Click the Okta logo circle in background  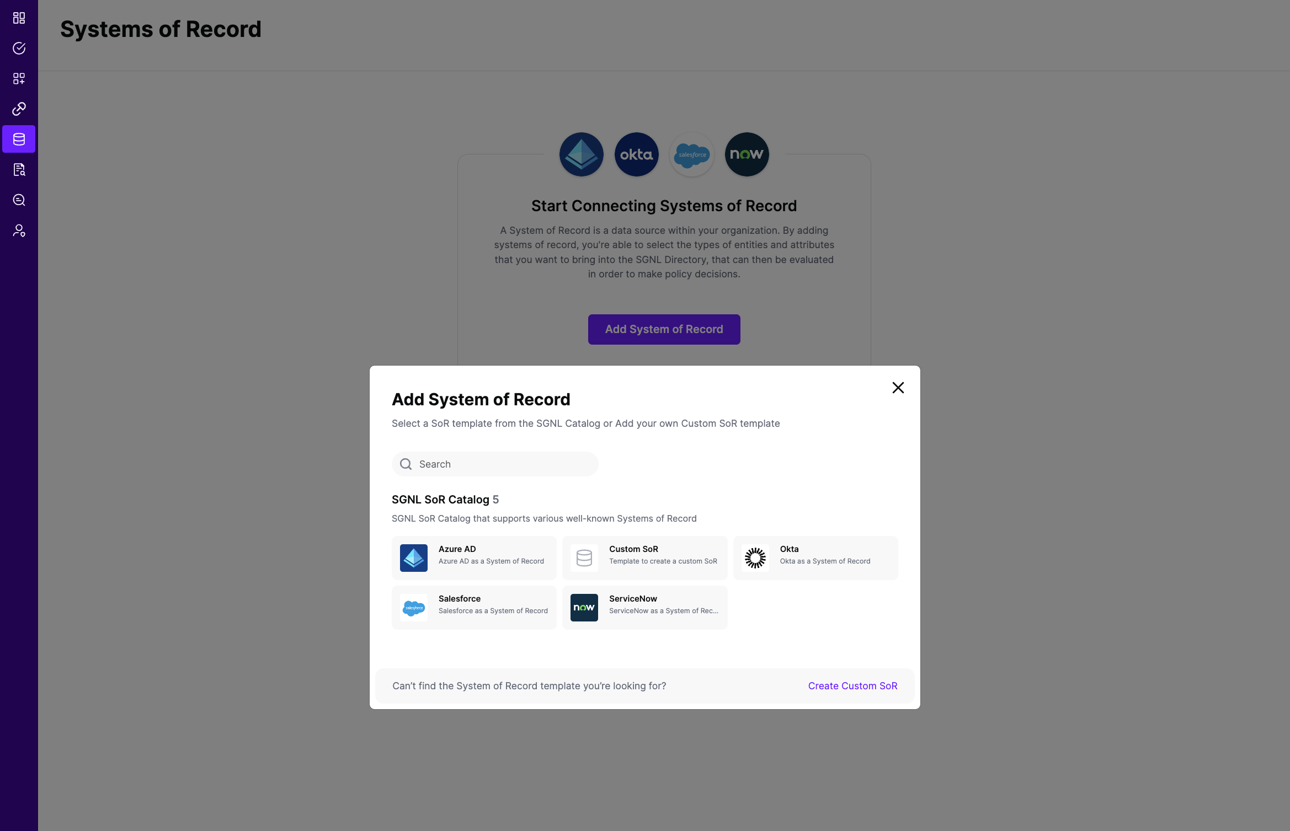(x=636, y=154)
